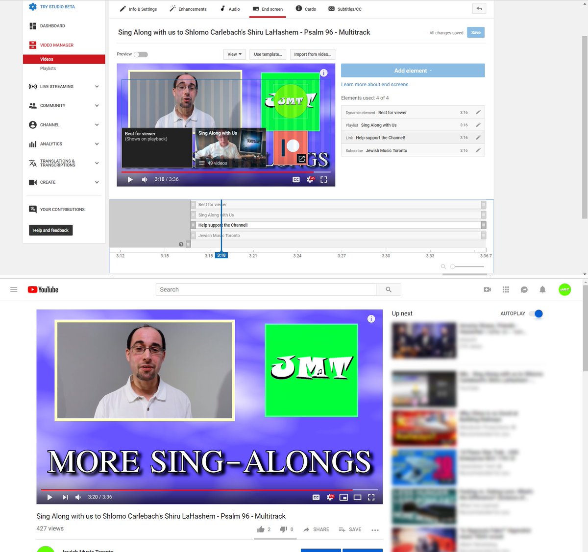The image size is (588, 552).
Task: Open the Add element dropdown
Action: pyautogui.click(x=413, y=71)
